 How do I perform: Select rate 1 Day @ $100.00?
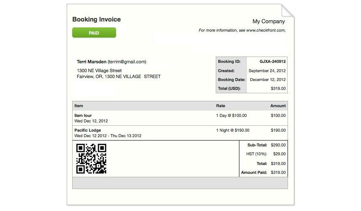[x=231, y=116]
